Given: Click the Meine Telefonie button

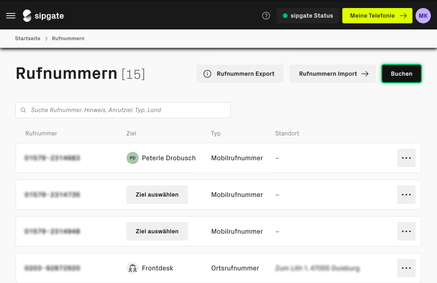Looking at the screenshot, I should [377, 16].
